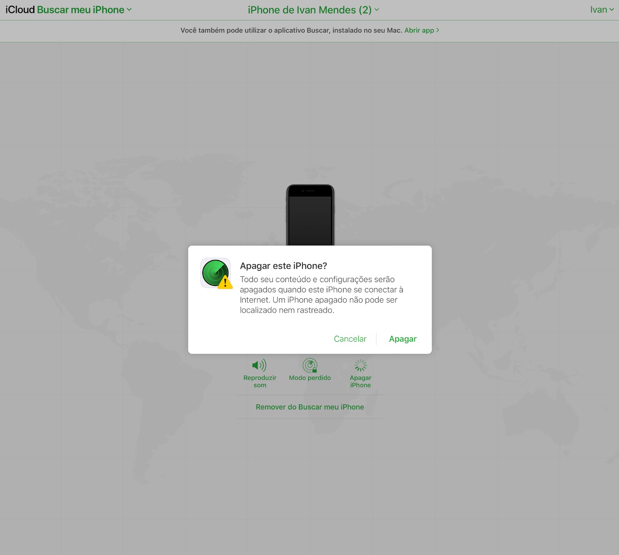
Task: Click the Reproduzir som speaker icon
Action: coord(259,365)
